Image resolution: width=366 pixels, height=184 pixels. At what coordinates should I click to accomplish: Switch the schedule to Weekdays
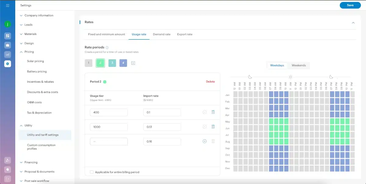tap(277, 65)
